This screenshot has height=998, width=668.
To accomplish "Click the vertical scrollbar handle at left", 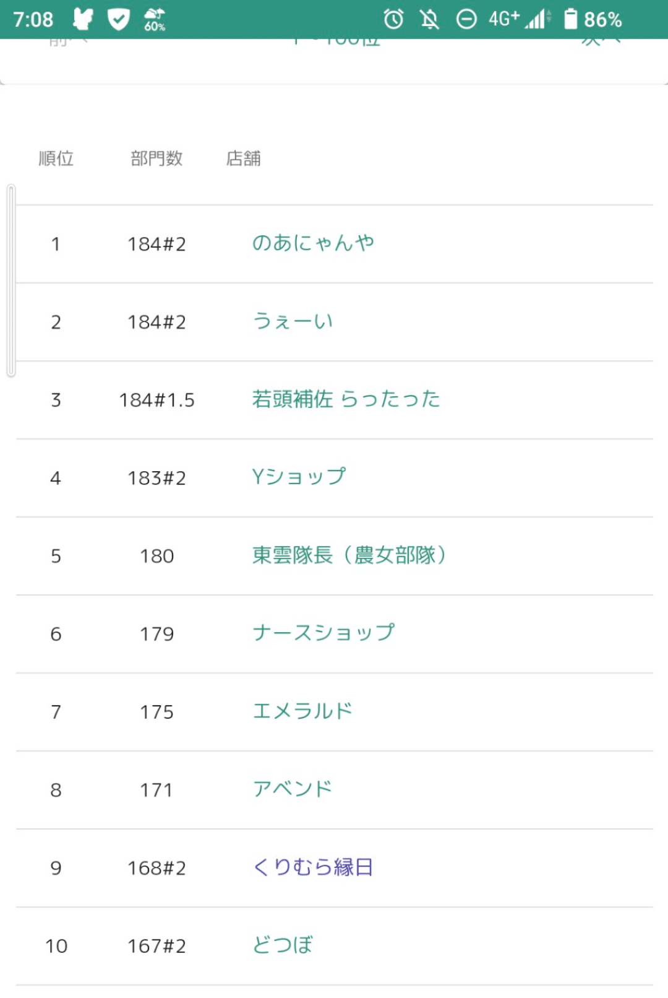I will click(x=11, y=280).
